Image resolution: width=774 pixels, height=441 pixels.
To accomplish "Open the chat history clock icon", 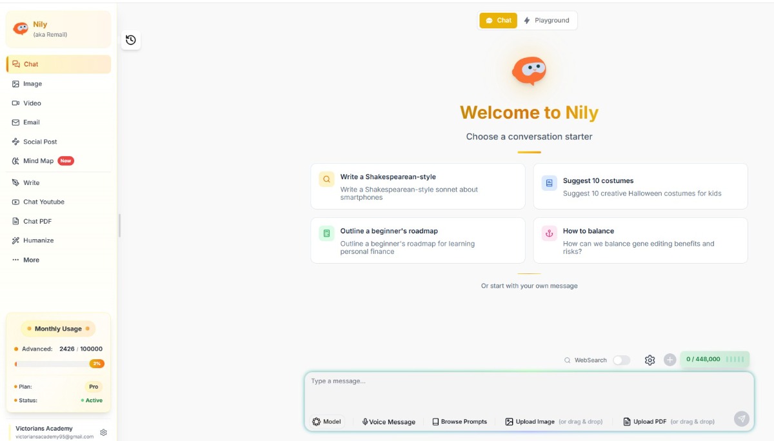I will pos(131,40).
